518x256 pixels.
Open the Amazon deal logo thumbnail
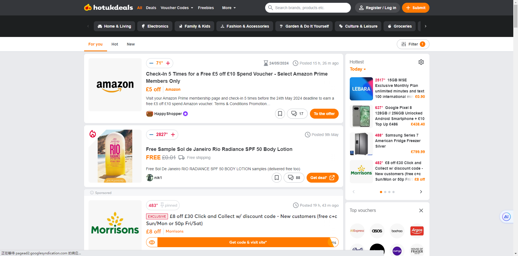[115, 85]
